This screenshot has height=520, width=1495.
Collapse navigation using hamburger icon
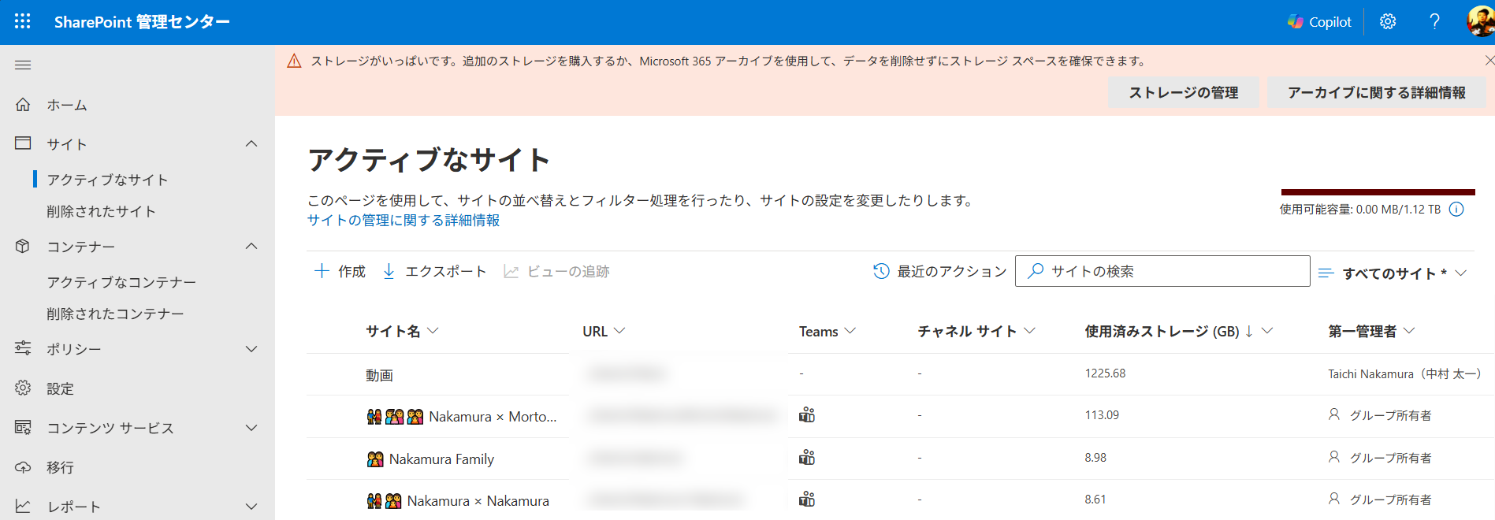pos(23,65)
